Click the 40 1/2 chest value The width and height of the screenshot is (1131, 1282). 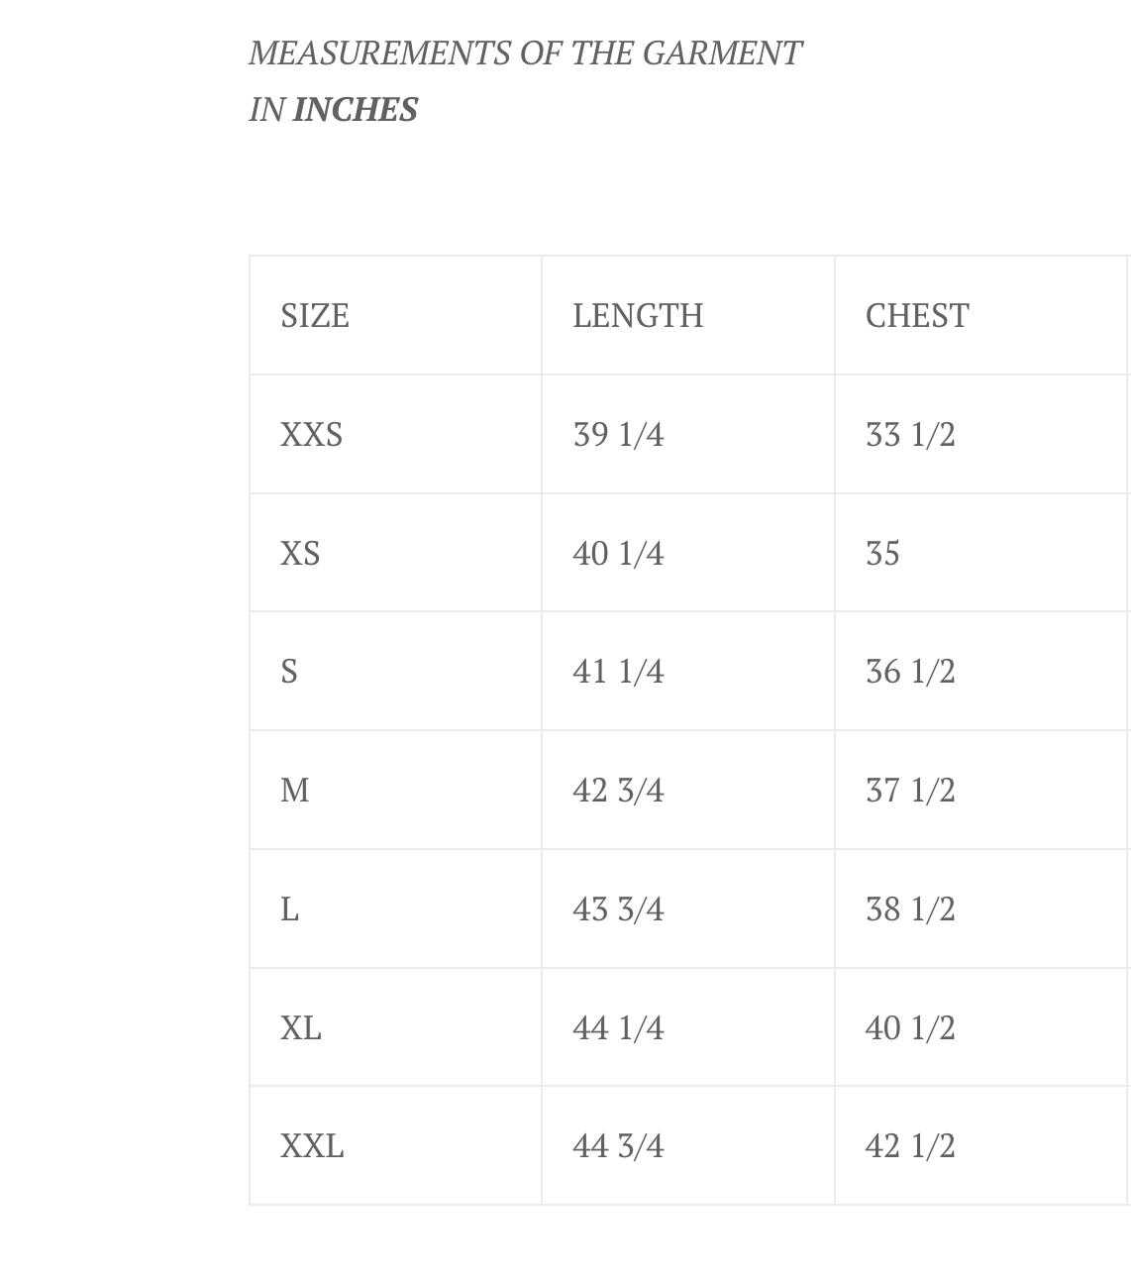coord(910,1028)
